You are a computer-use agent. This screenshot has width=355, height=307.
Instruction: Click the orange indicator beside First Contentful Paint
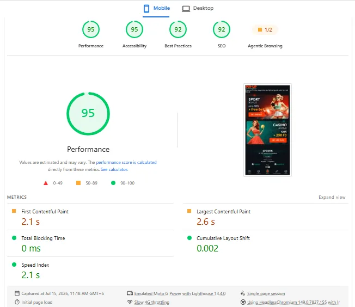click(14, 211)
